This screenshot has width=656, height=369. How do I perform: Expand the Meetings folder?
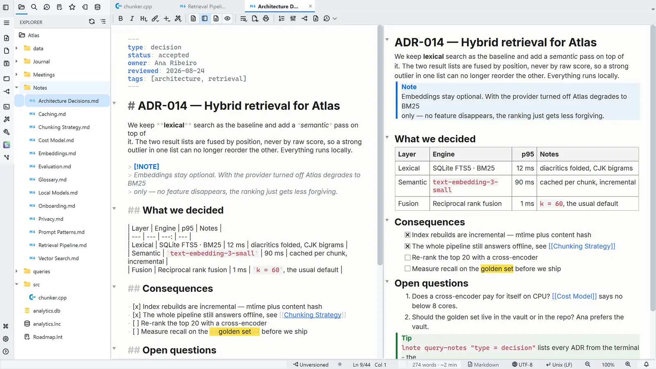17,75
